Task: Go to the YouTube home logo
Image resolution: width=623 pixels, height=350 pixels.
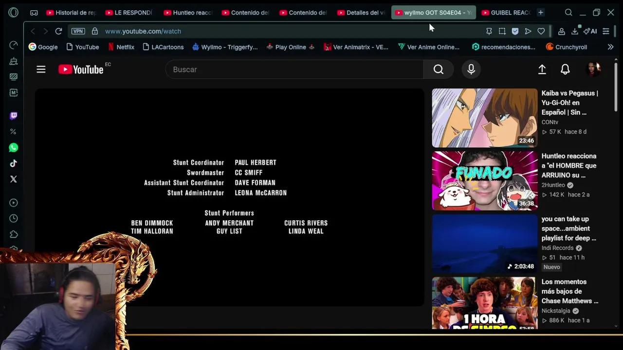Action: [81, 70]
